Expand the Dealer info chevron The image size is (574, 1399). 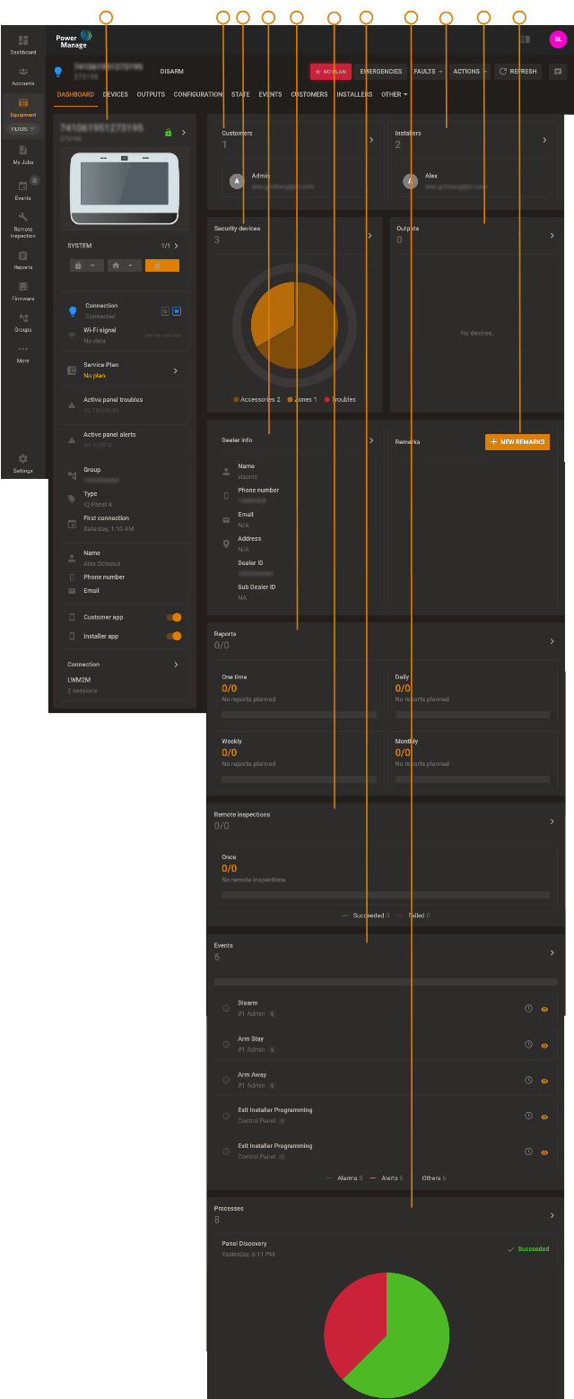click(x=371, y=440)
